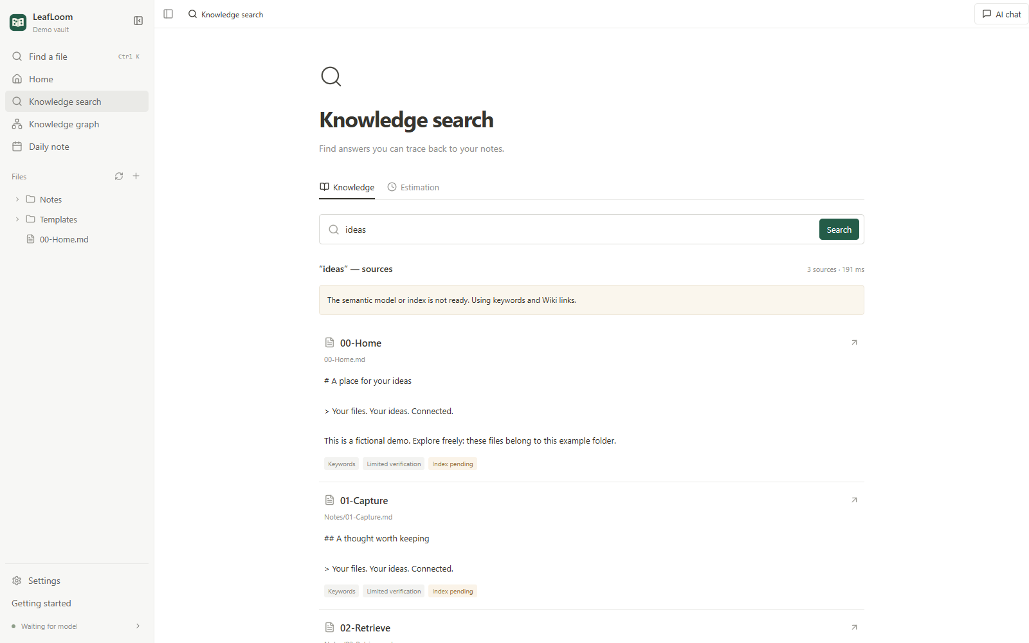Open 01-Capture result title
Image resolution: width=1029 pixels, height=643 pixels.
364,501
